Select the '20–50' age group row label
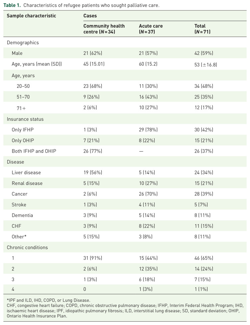The width and height of the screenshot is (250, 325). [x=22, y=86]
